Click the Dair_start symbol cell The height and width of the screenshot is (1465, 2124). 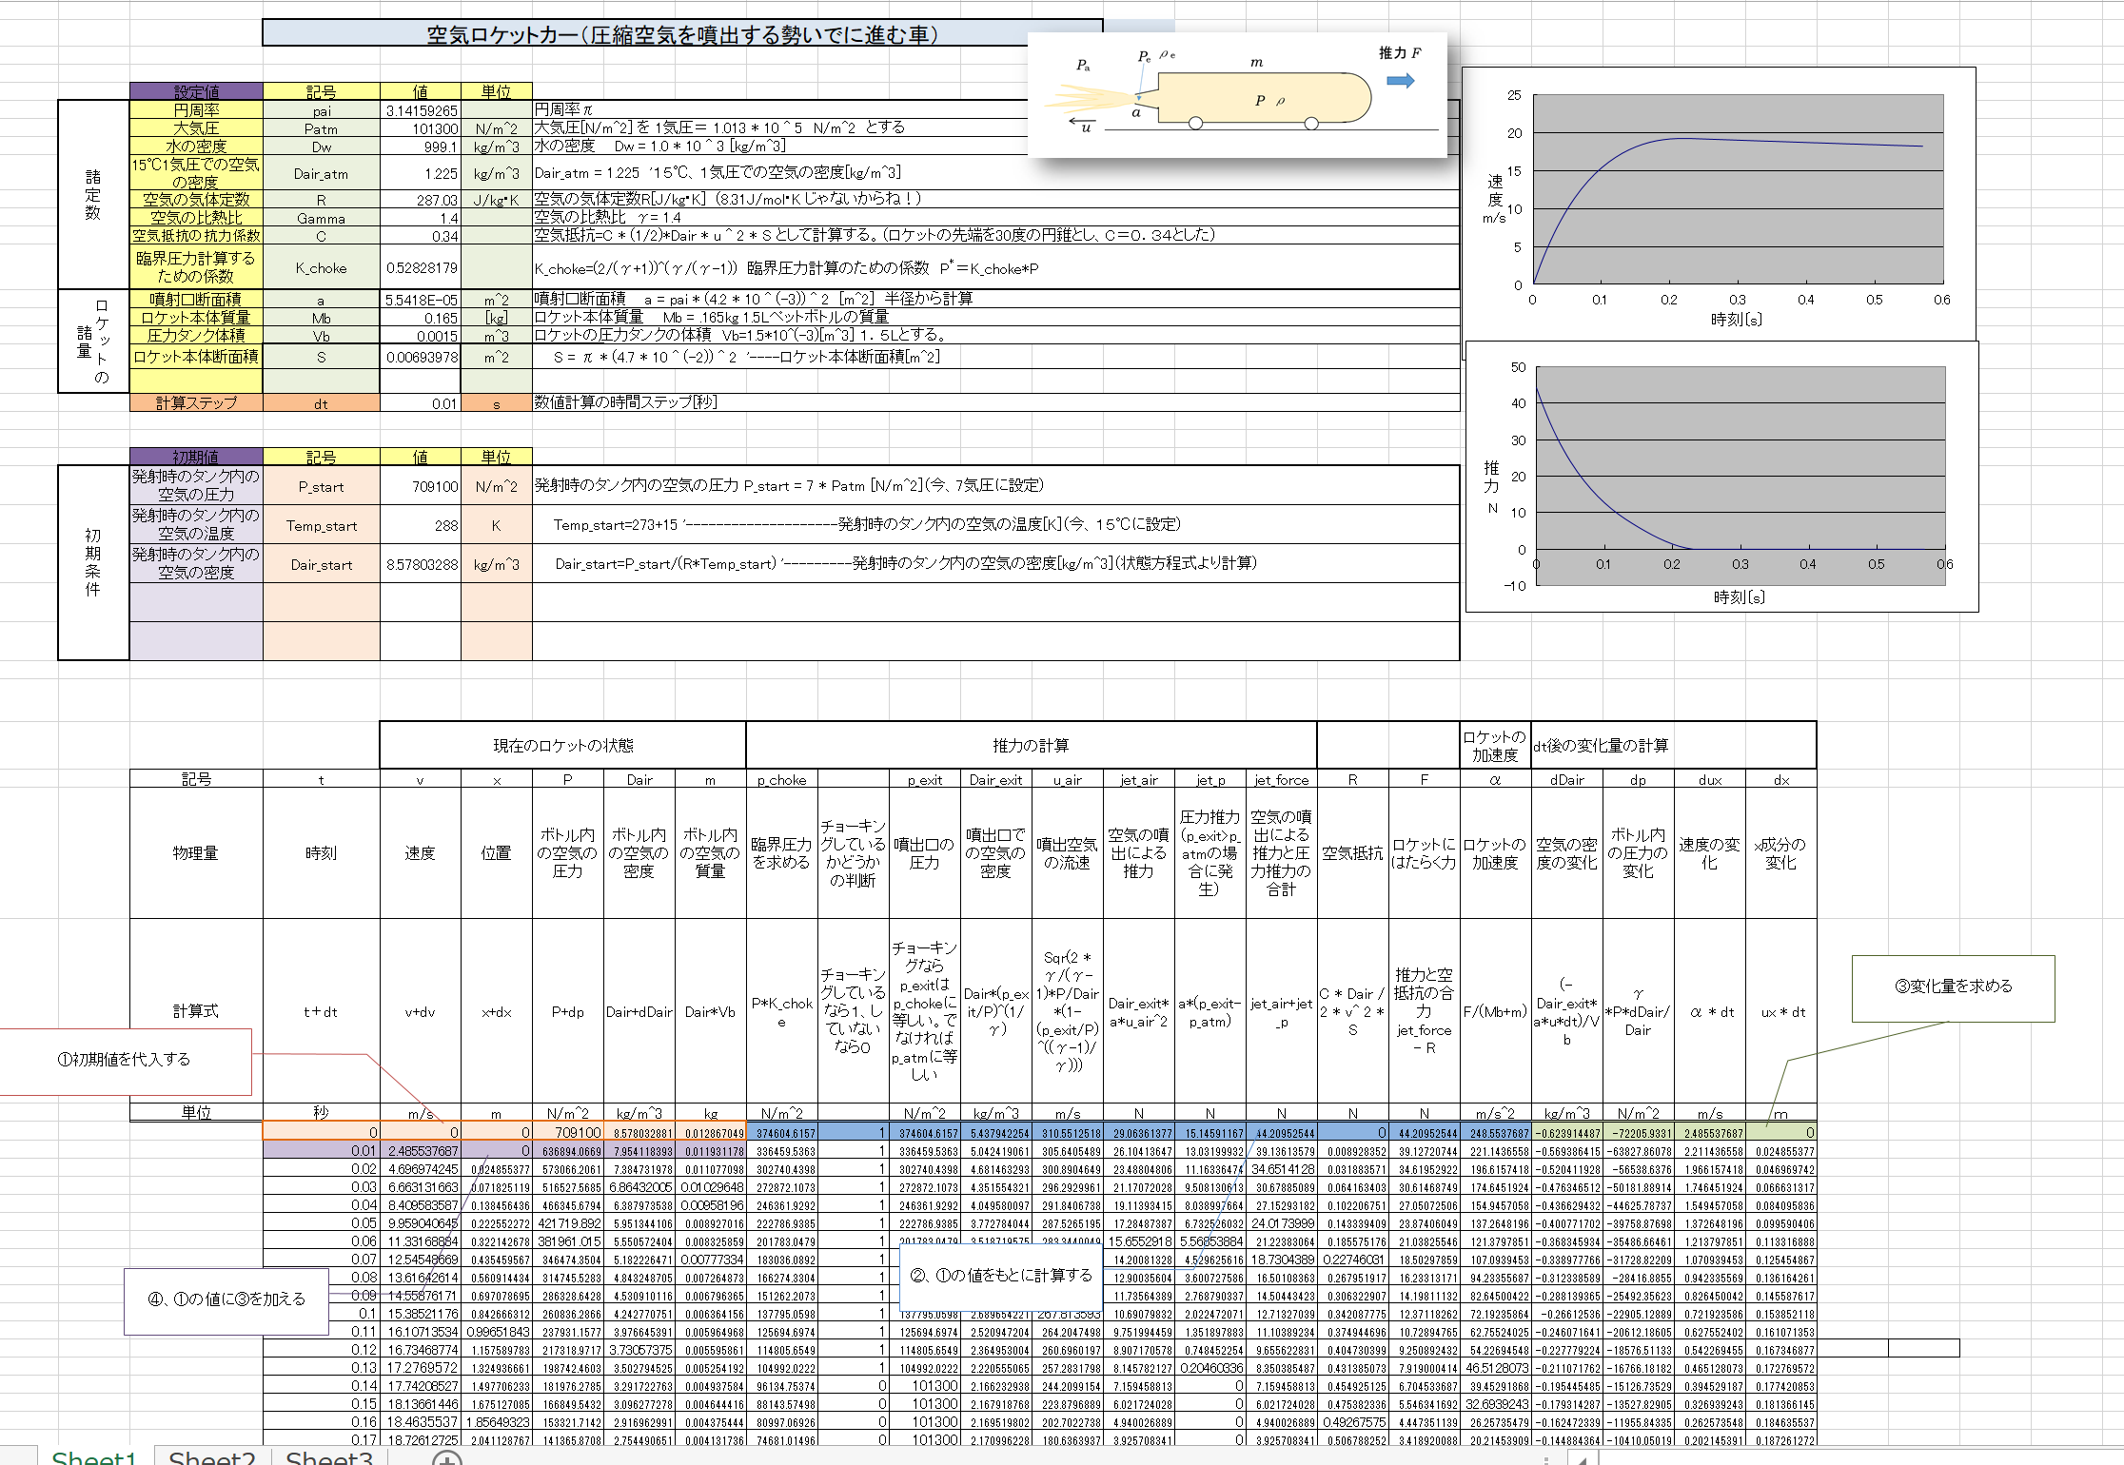[322, 564]
